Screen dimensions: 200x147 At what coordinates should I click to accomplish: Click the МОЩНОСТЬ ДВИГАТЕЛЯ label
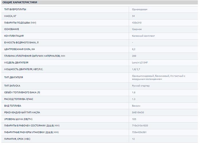(24, 69)
